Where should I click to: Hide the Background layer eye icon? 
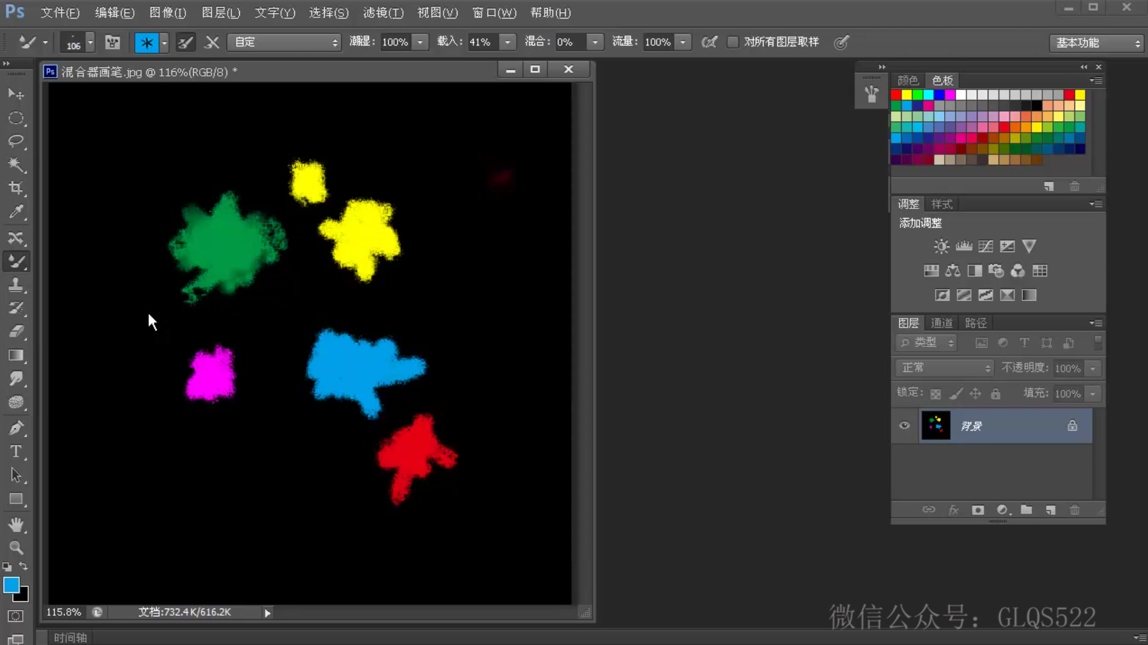904,426
